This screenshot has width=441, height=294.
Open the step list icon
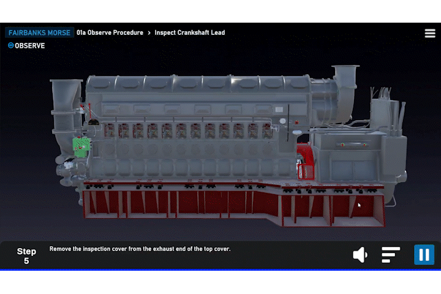pos(391,255)
